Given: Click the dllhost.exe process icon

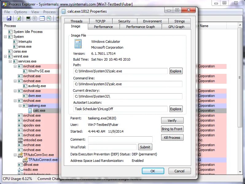Looking at the screenshot, I should click(x=20, y=165).
